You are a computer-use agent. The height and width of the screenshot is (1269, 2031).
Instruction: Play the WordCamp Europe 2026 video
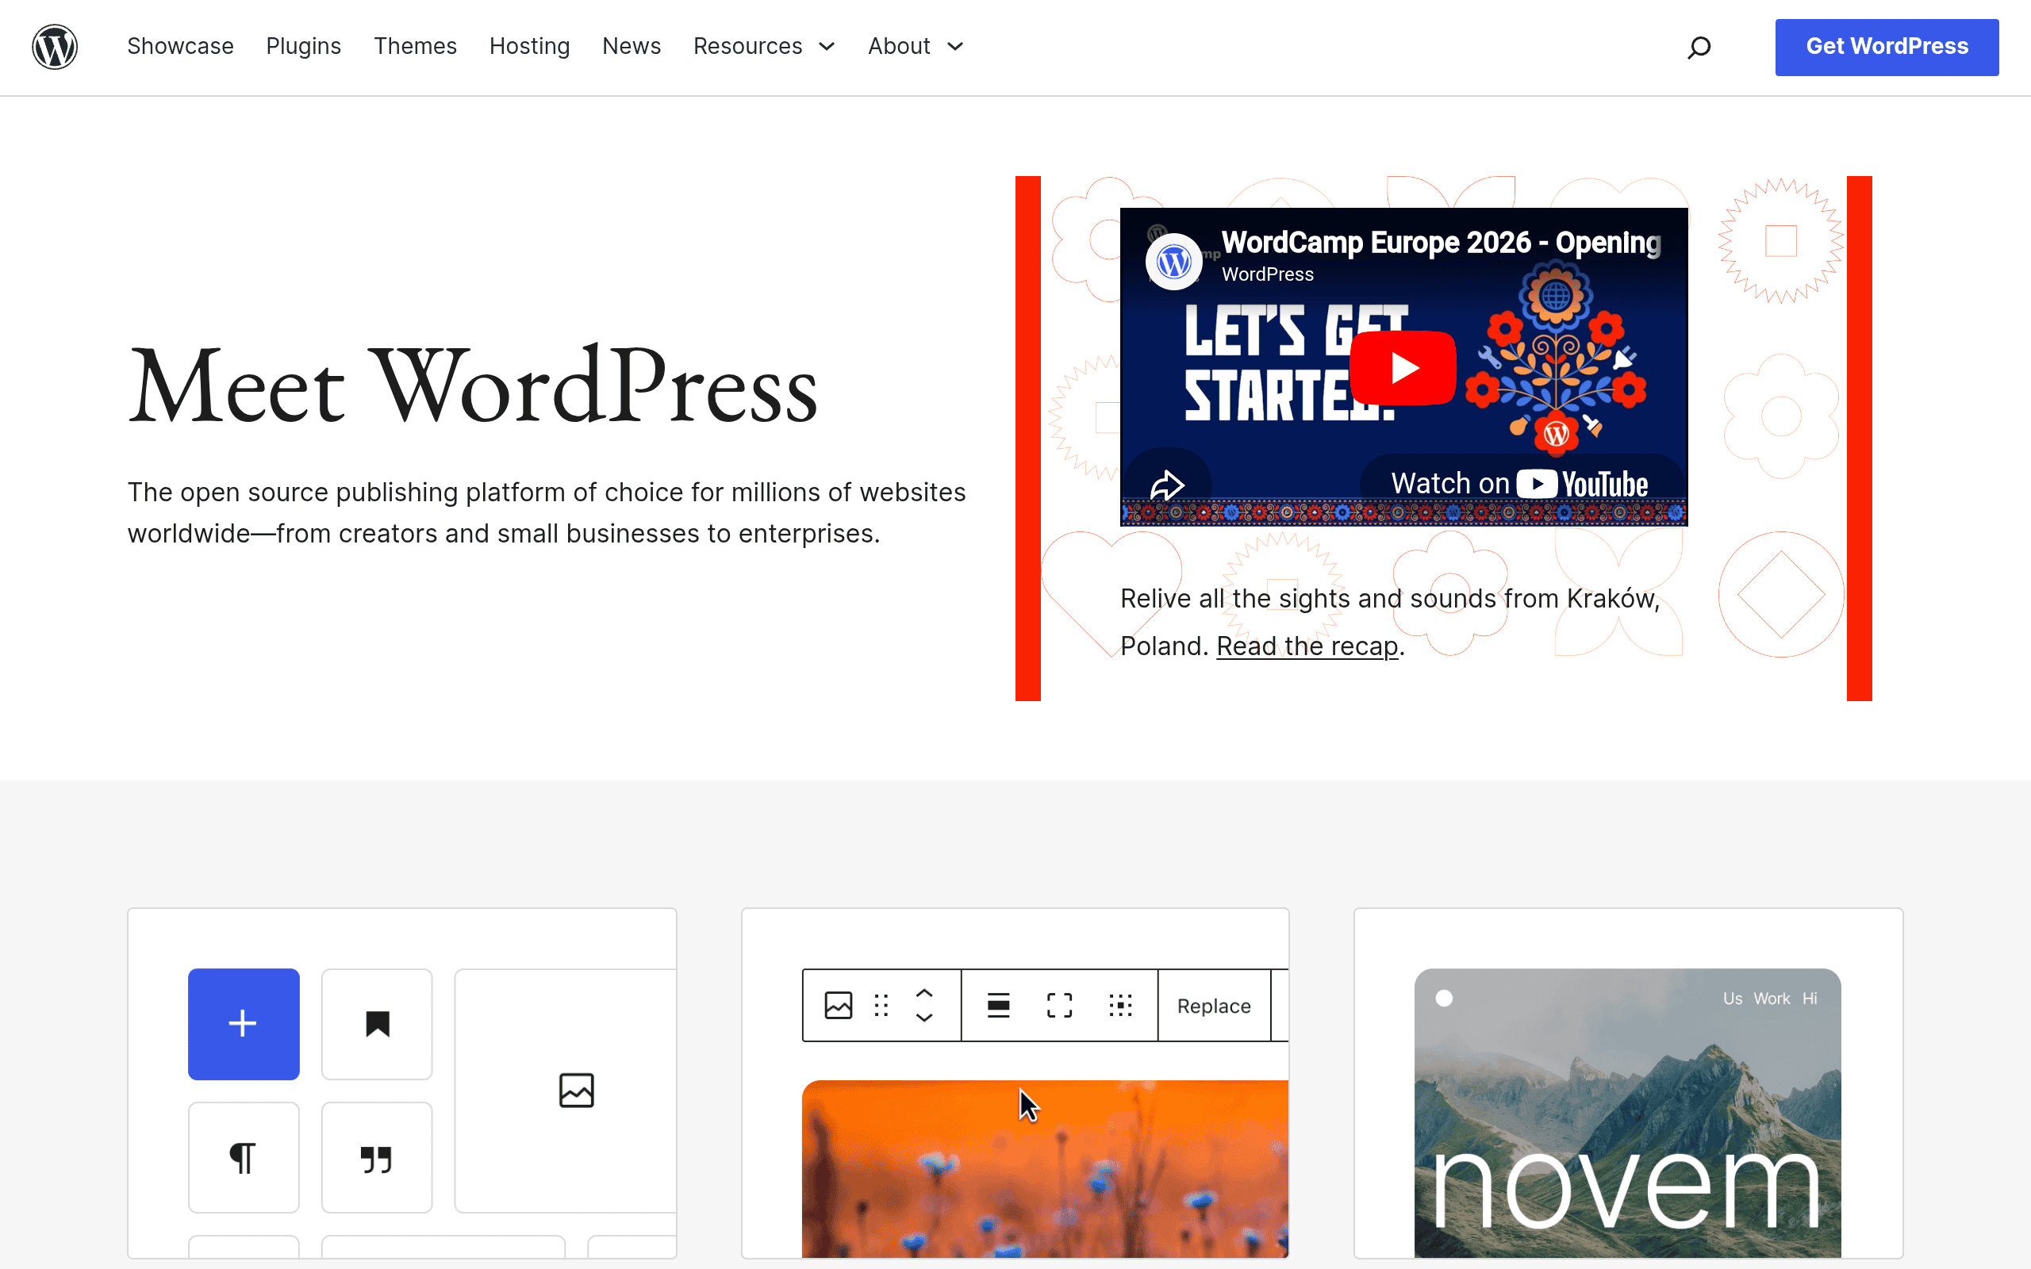1403,367
